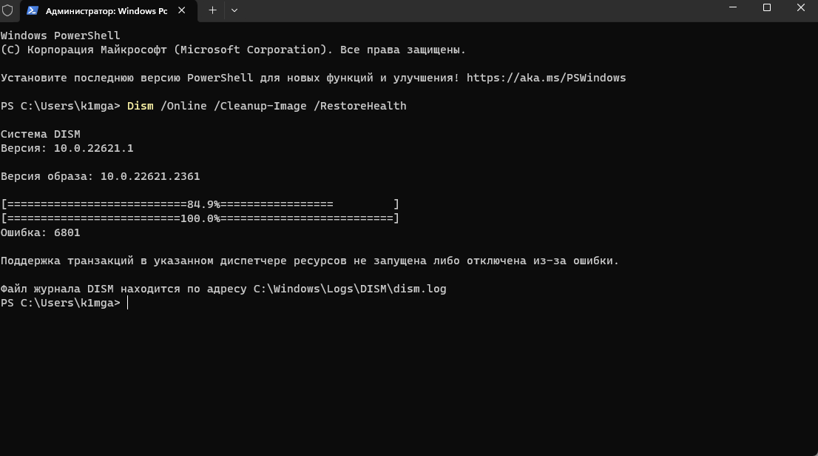Image resolution: width=818 pixels, height=456 pixels.
Task: Maximize the terminal window
Action: point(767,8)
